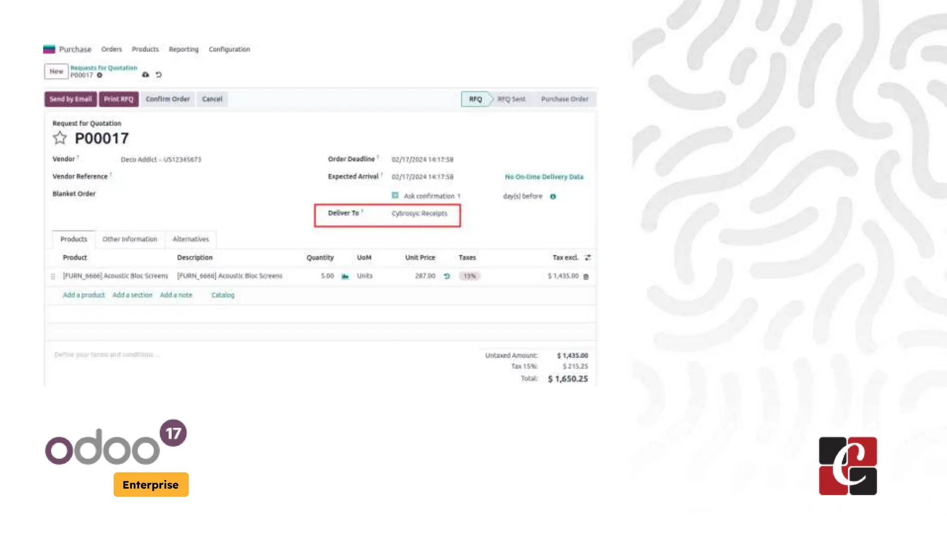Image resolution: width=947 pixels, height=533 pixels.
Task: Open the Order Deadline date picker
Action: pos(422,160)
